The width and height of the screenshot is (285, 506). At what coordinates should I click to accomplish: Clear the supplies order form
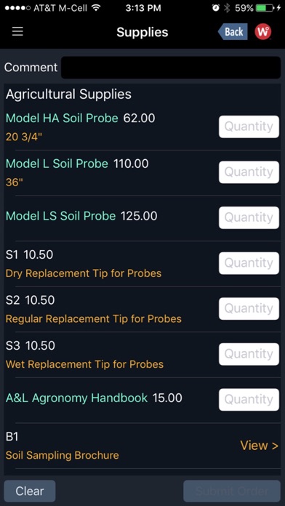30,491
